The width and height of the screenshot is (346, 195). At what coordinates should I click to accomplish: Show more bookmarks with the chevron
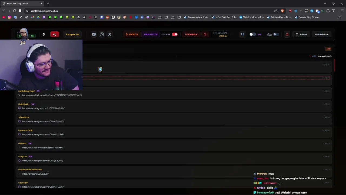339,17
